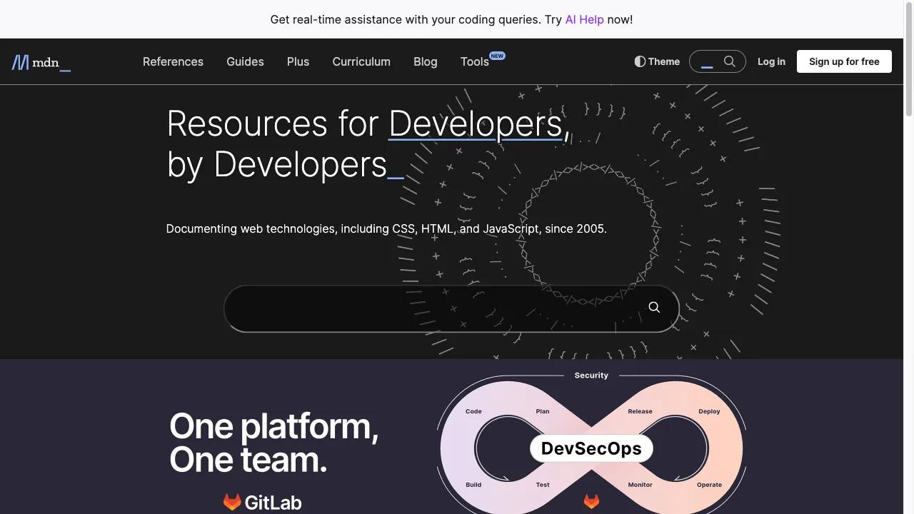Toggle the Theme switcher button
Screen dimensions: 914x514
(657, 61)
